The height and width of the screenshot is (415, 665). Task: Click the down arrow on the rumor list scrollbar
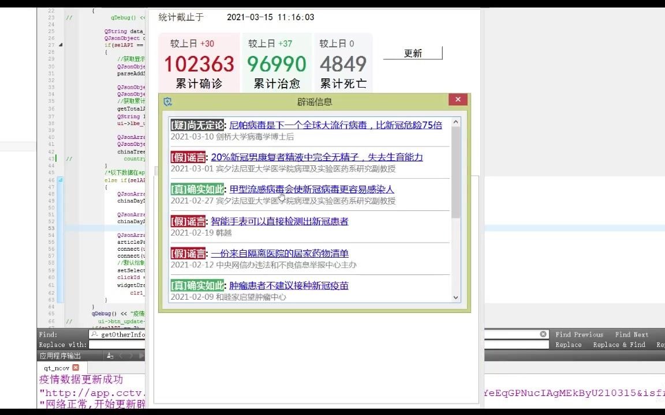coord(455,297)
